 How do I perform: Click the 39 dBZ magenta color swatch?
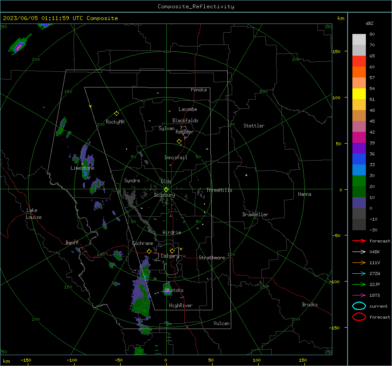[x=359, y=138]
